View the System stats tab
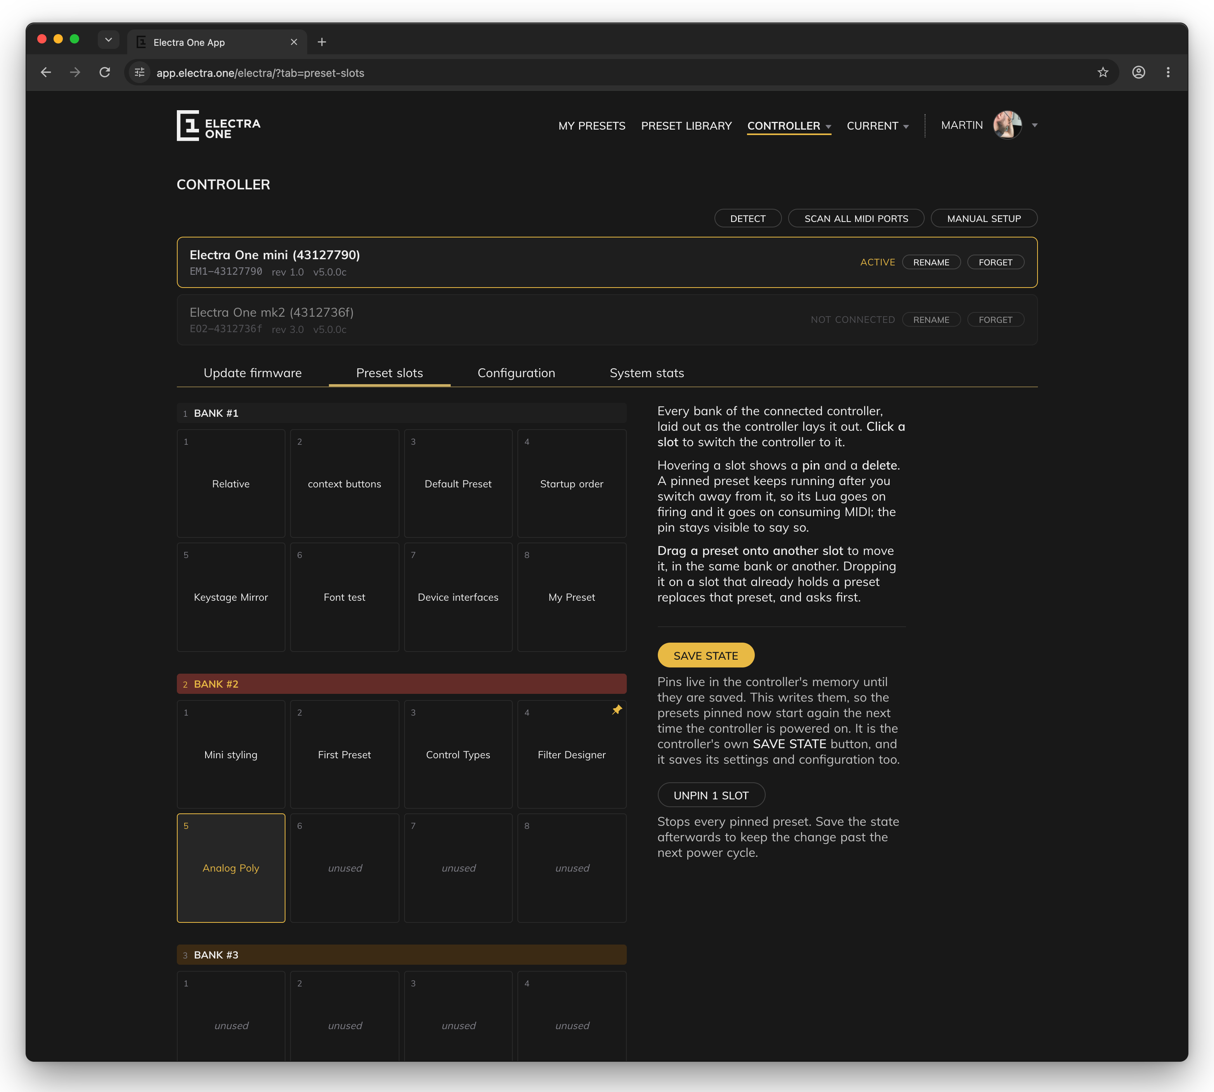Viewport: 1214px width, 1092px height. coord(647,373)
